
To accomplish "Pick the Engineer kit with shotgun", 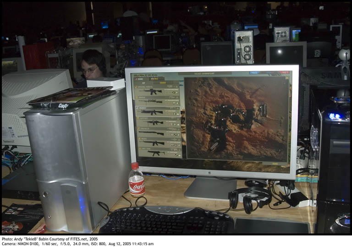I will [x=159, y=132].
